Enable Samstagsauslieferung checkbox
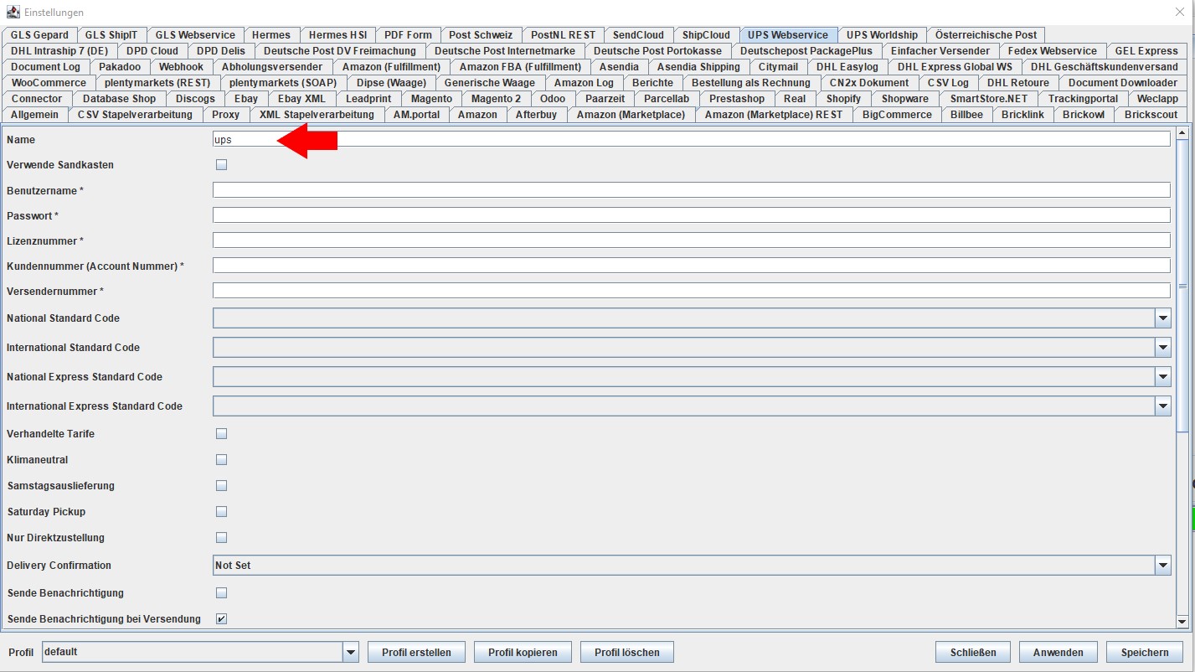Viewport: 1195px width, 672px height. (222, 485)
